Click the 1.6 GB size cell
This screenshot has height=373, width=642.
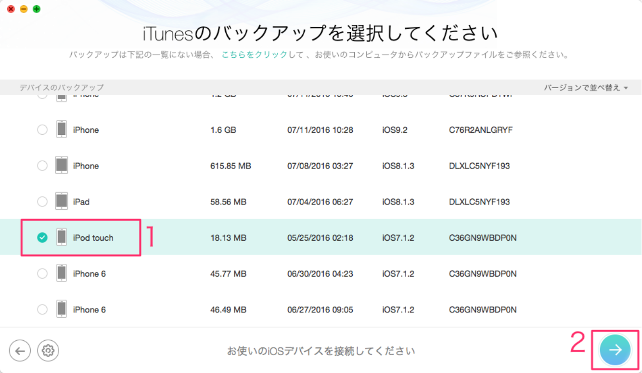223,130
